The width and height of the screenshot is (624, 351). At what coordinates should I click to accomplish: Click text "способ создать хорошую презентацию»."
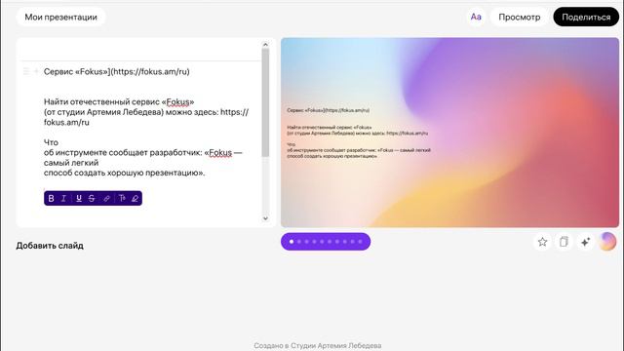click(x=125, y=173)
